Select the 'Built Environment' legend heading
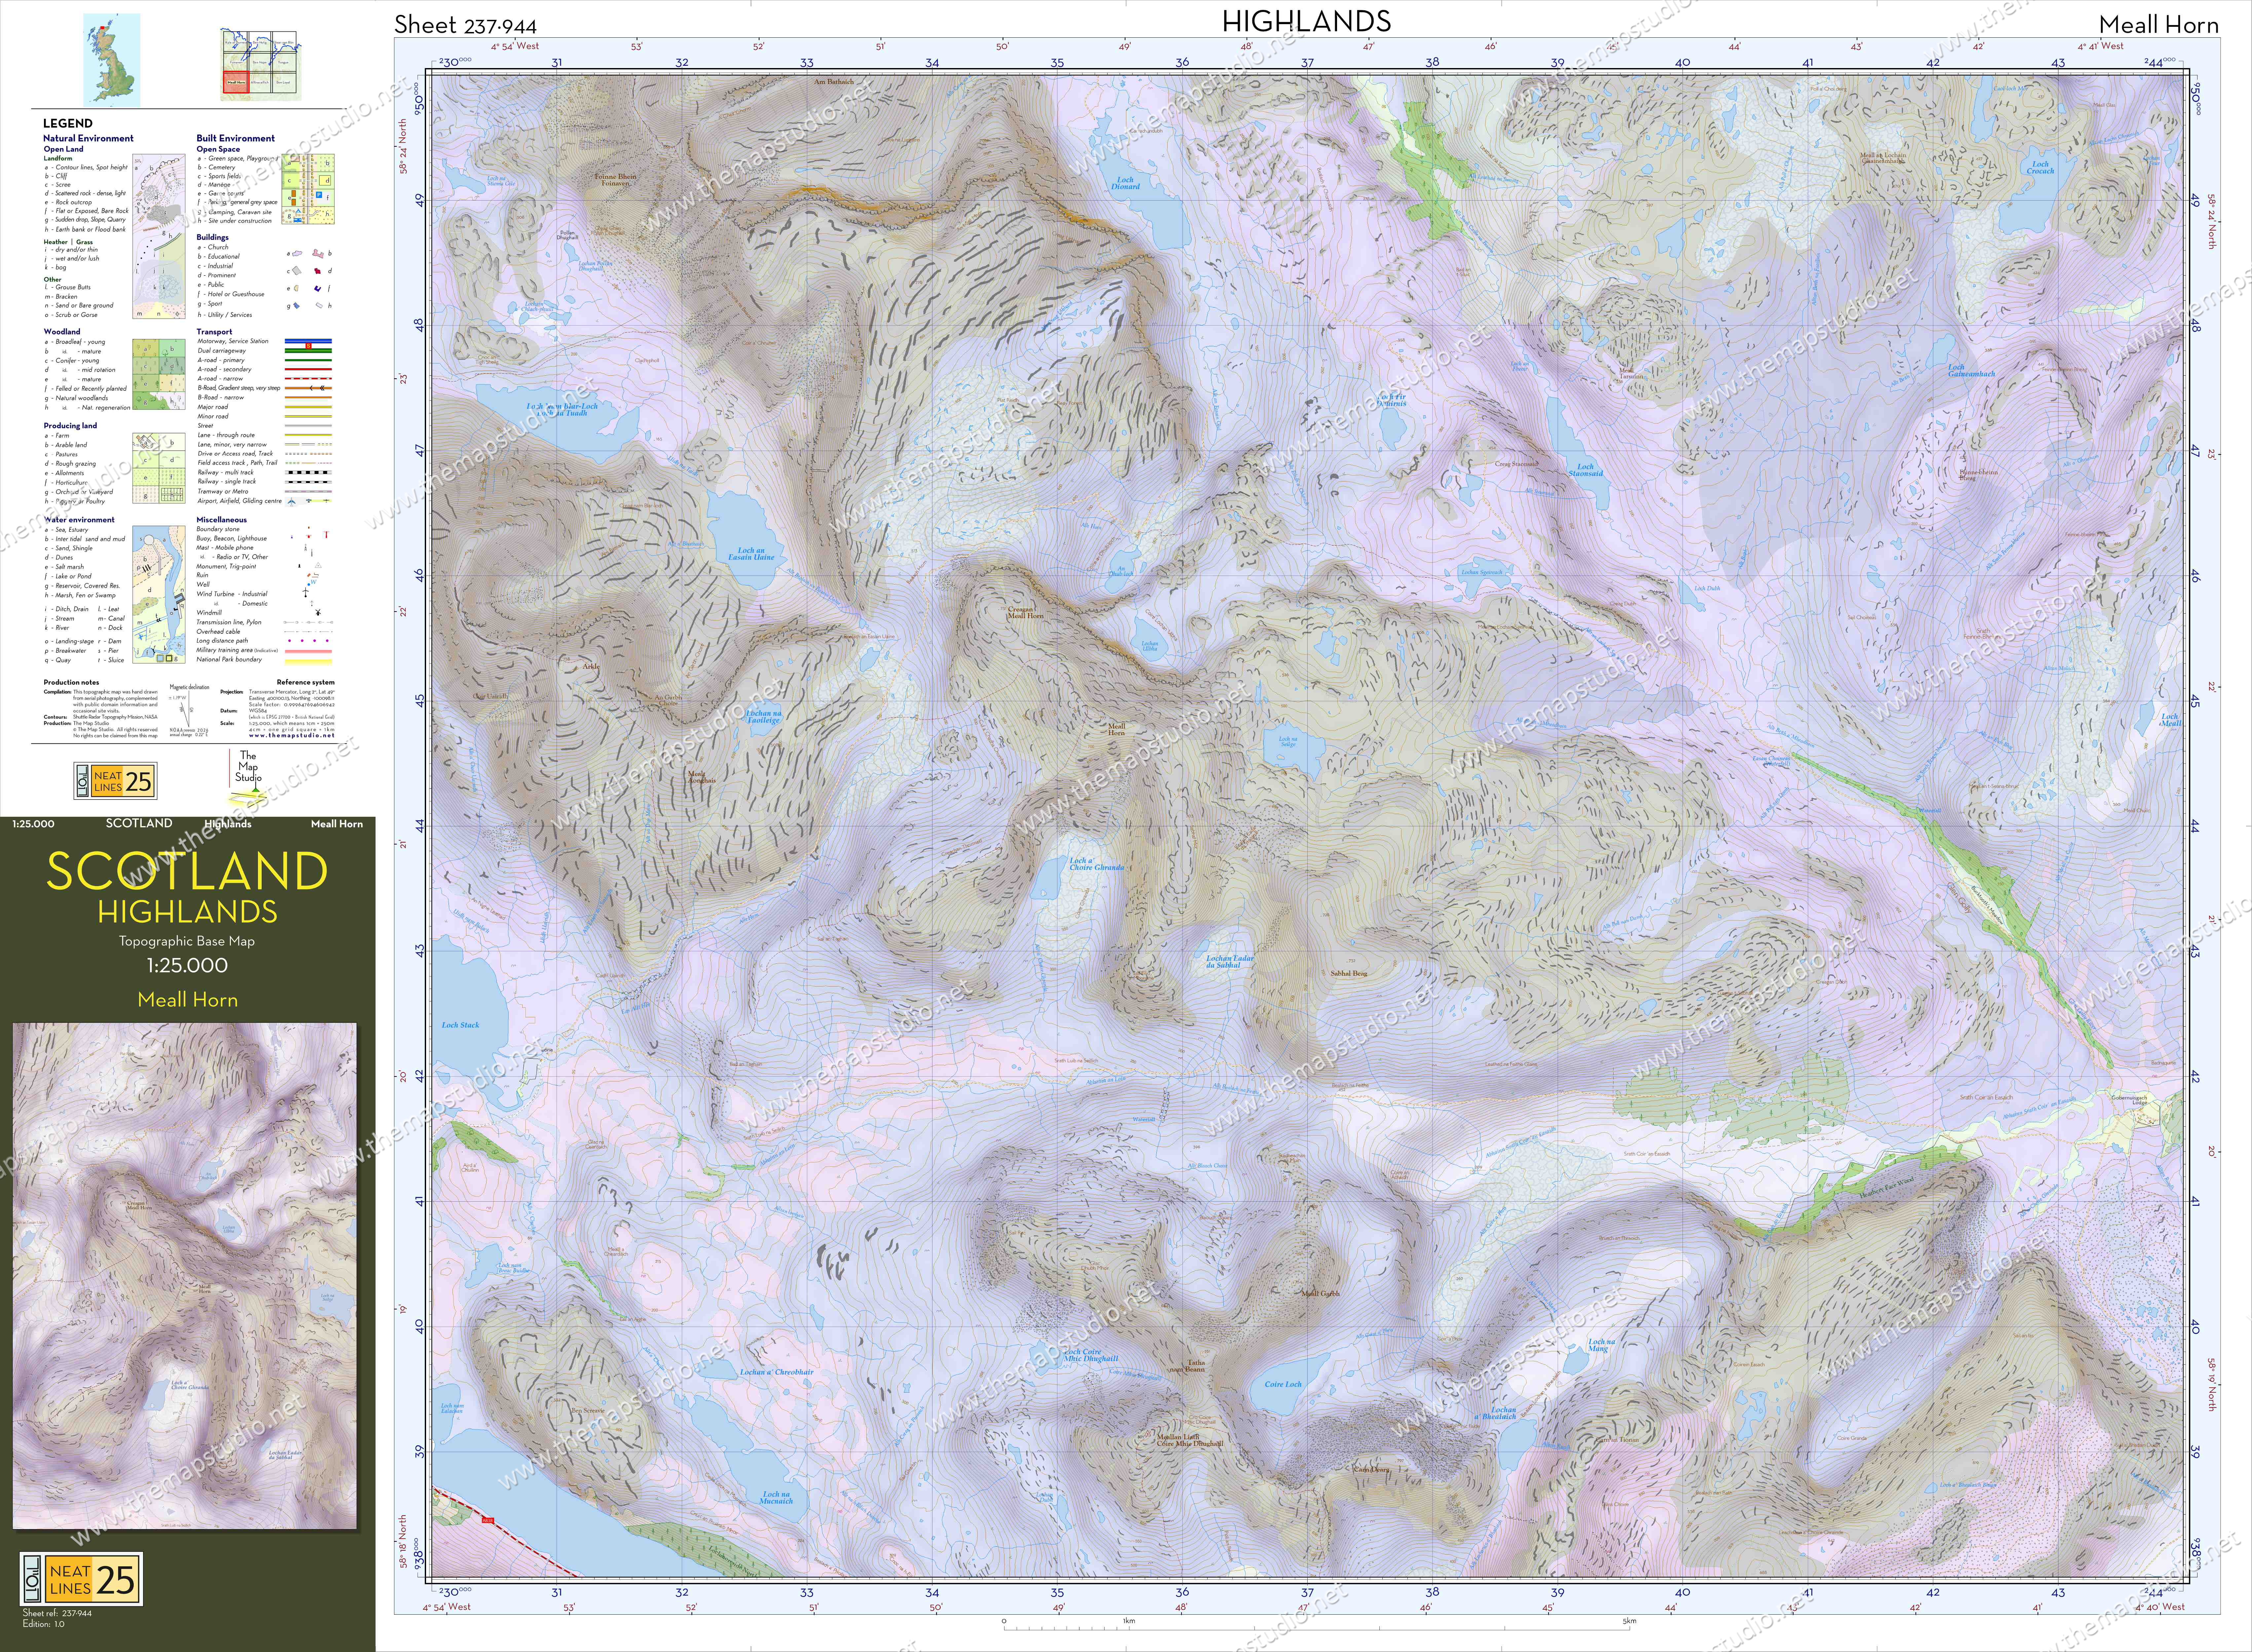The height and width of the screenshot is (1652, 2252). coord(236,138)
